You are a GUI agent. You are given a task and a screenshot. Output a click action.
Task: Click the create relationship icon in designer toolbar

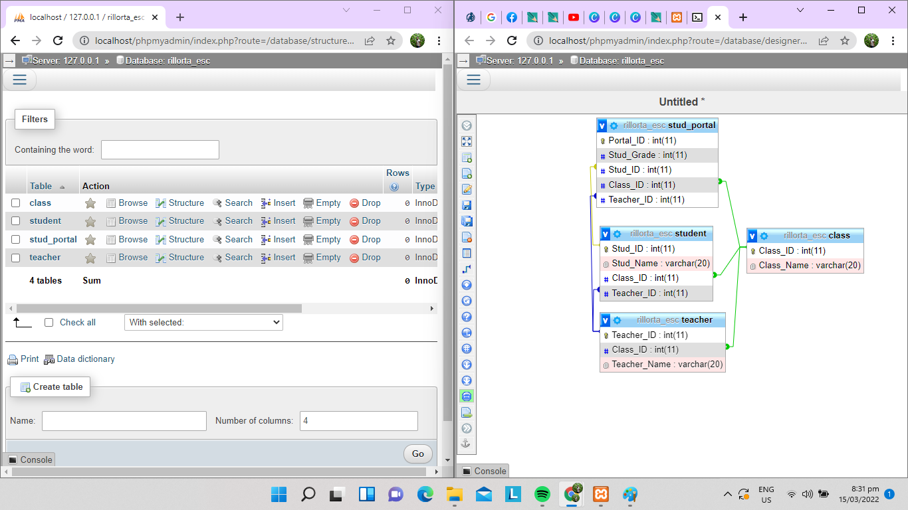point(467,269)
